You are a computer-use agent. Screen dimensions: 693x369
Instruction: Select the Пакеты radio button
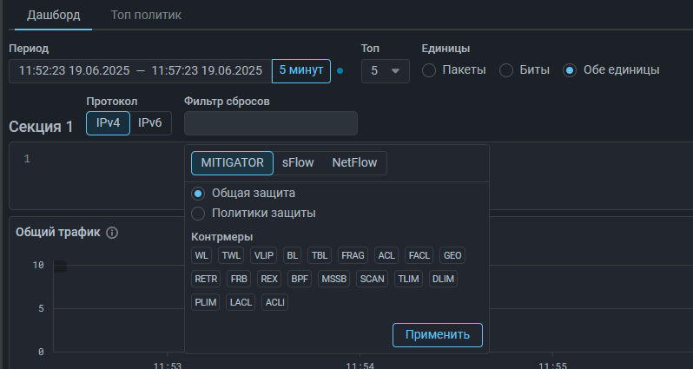(x=429, y=70)
